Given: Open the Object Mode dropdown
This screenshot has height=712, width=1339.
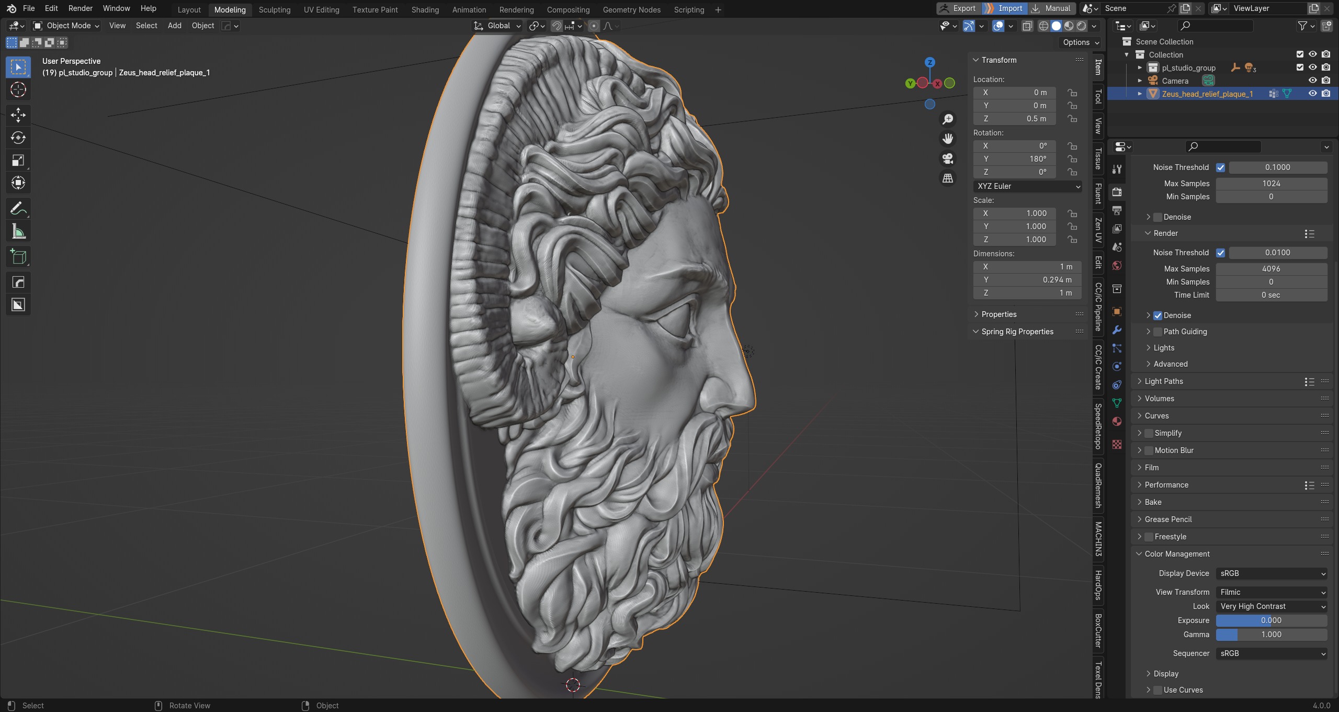Looking at the screenshot, I should 66,26.
